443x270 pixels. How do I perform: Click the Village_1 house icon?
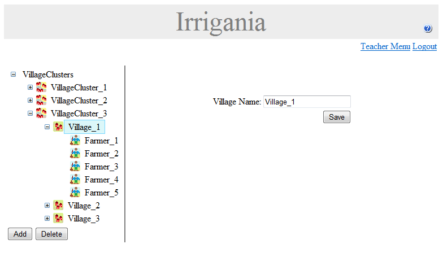point(58,127)
